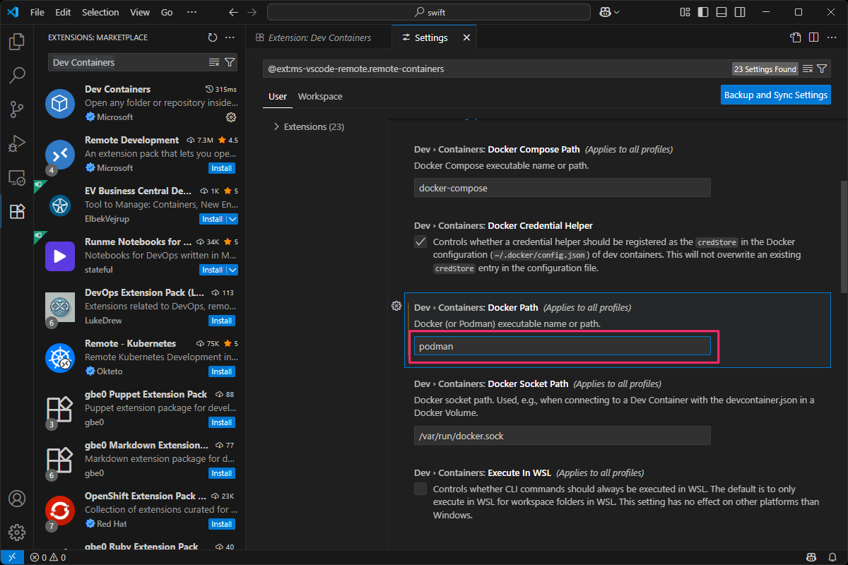Show errors and warnings in status bar

pos(48,557)
